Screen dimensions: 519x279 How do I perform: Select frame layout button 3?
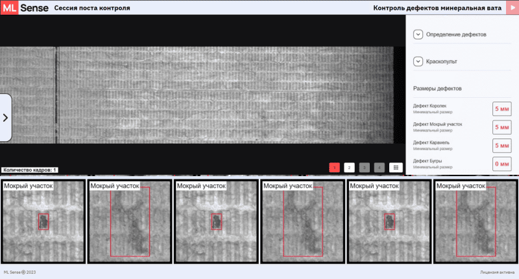364,167
